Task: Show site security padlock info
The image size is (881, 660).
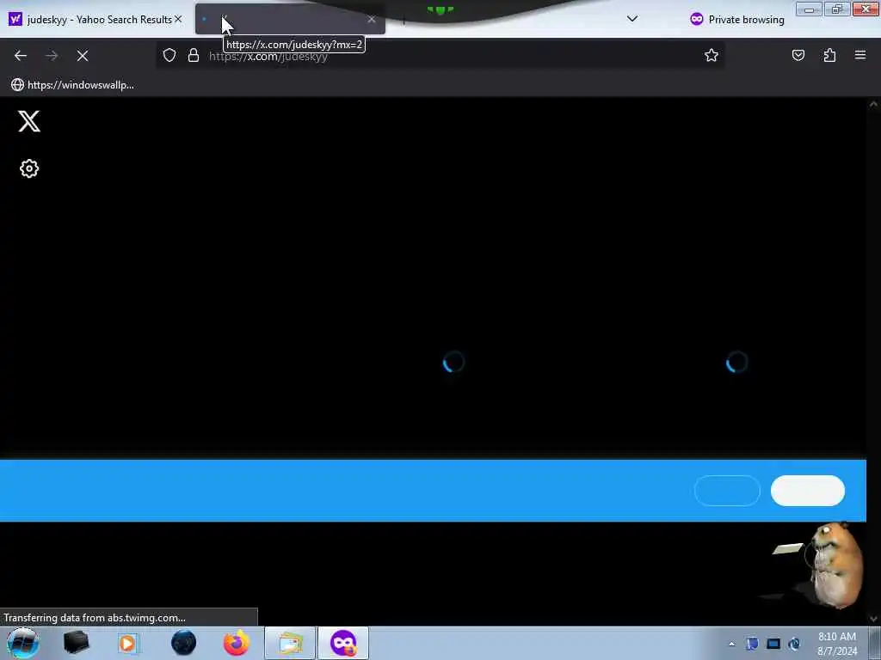Action: [194, 55]
